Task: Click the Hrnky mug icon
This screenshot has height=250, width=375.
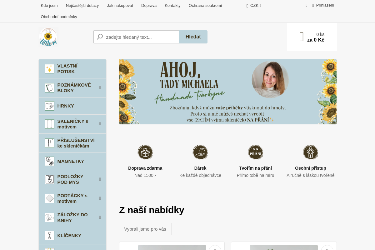Action: (x=49, y=106)
